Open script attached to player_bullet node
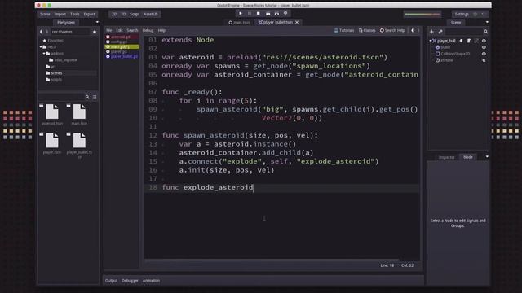522x293 pixels. (x=469, y=41)
